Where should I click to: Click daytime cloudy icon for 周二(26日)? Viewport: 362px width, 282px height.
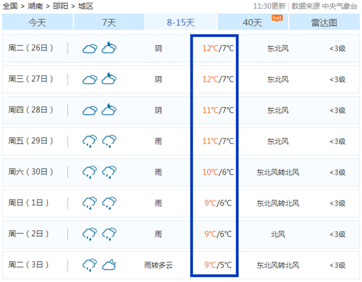click(90, 49)
